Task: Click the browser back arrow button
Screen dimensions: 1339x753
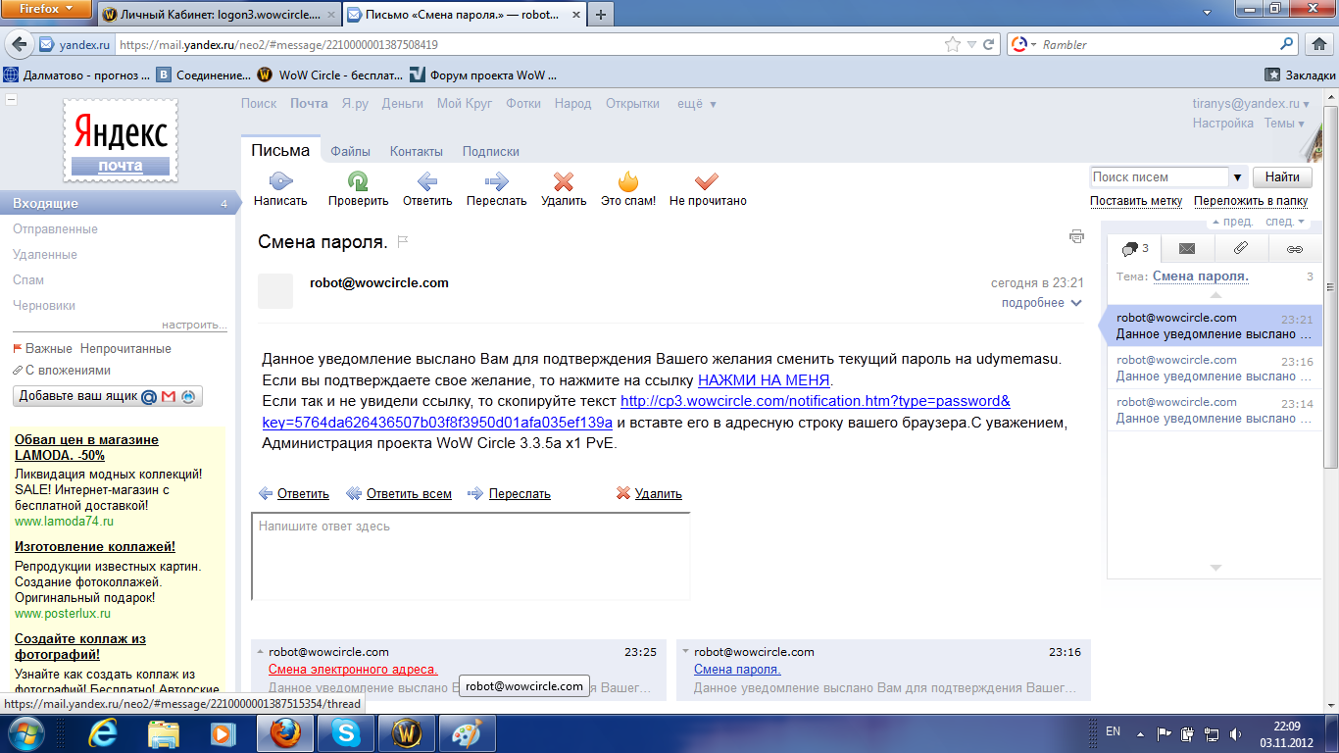Action: [x=21, y=44]
